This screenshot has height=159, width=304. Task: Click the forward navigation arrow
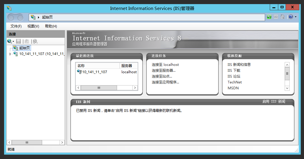coord(20,18)
